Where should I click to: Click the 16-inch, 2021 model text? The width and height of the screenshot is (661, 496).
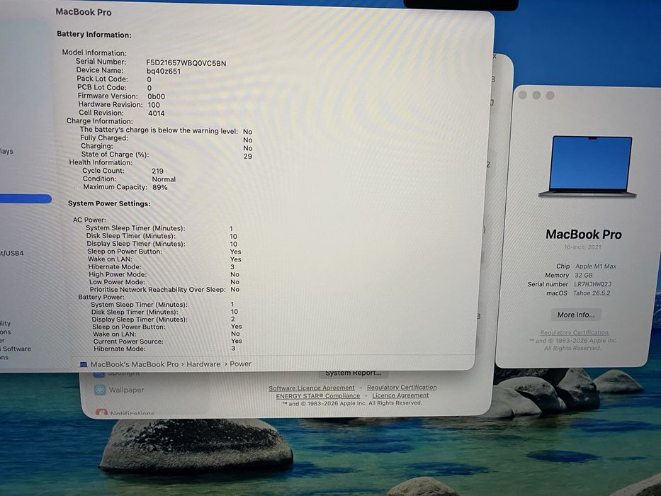click(x=582, y=247)
